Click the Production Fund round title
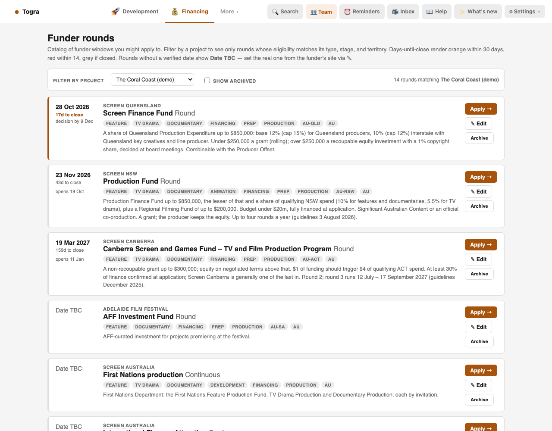552x431 pixels. 131,181
